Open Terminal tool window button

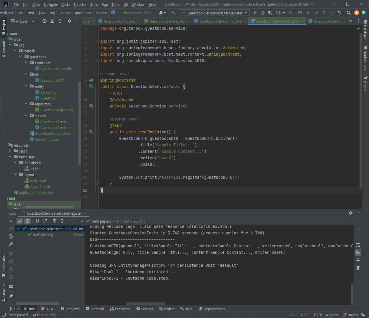pos(95,309)
